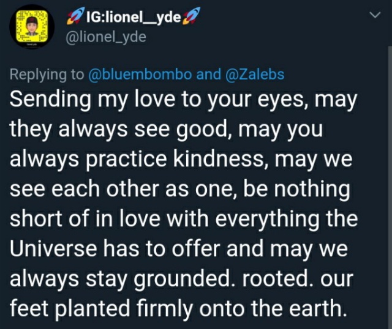Click the 'they always see good' line
The height and width of the screenshot is (329, 392).
(x=167, y=130)
